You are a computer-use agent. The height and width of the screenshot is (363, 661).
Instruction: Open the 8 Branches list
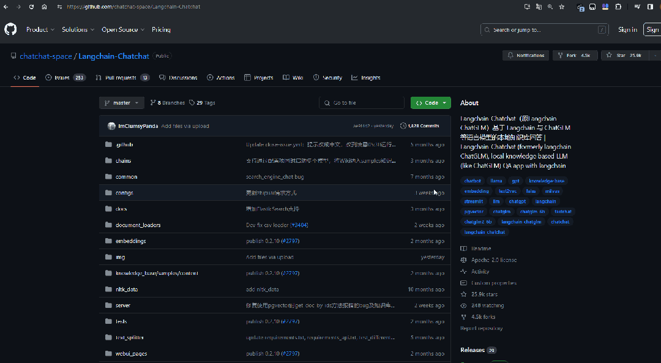tap(167, 102)
